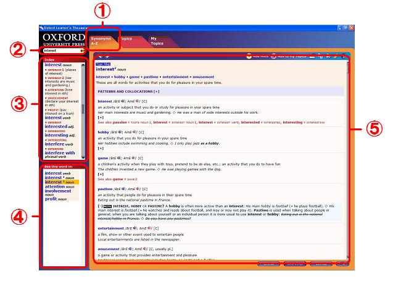Play BrE pronunciation of pastime

(x=123, y=189)
